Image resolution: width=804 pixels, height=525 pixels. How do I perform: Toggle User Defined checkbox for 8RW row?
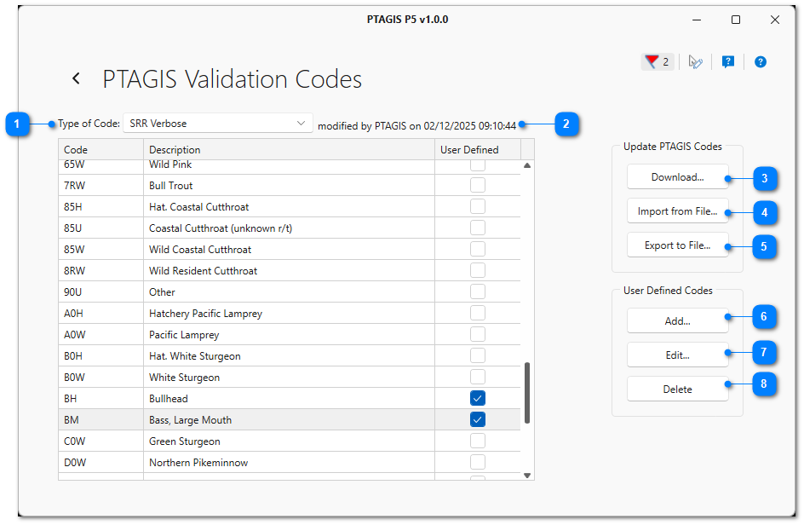click(x=477, y=270)
